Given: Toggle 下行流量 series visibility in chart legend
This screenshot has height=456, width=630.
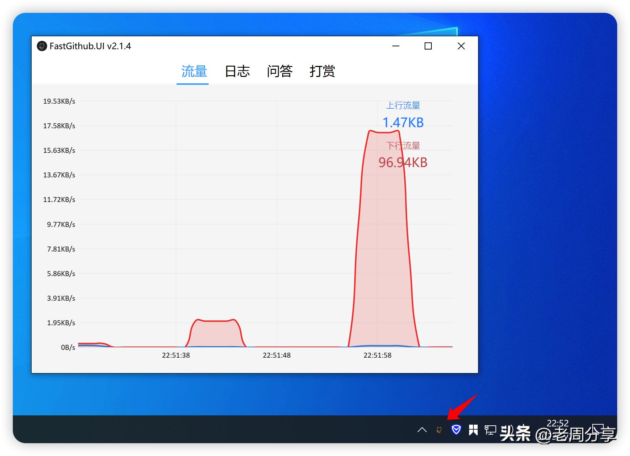Looking at the screenshot, I should click(403, 145).
